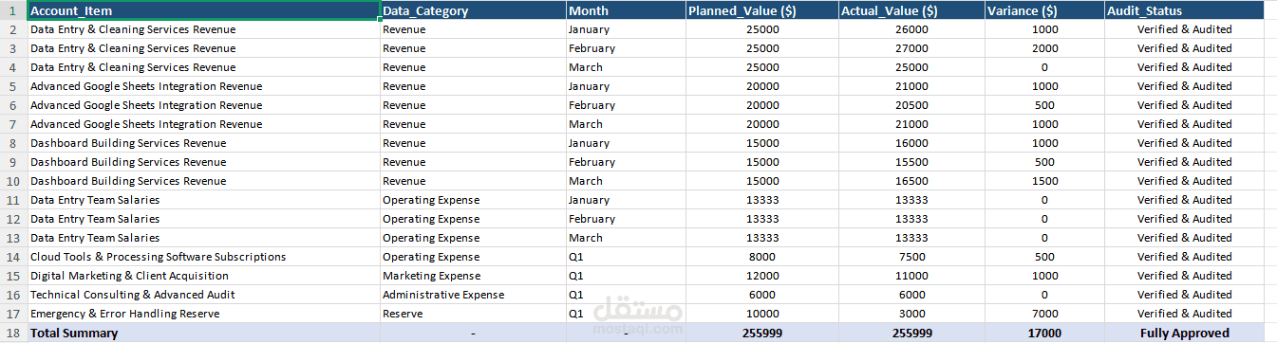Select the Actual_Value cell showing 15500
Viewport: 1277px width, 343px height.
[911, 162]
